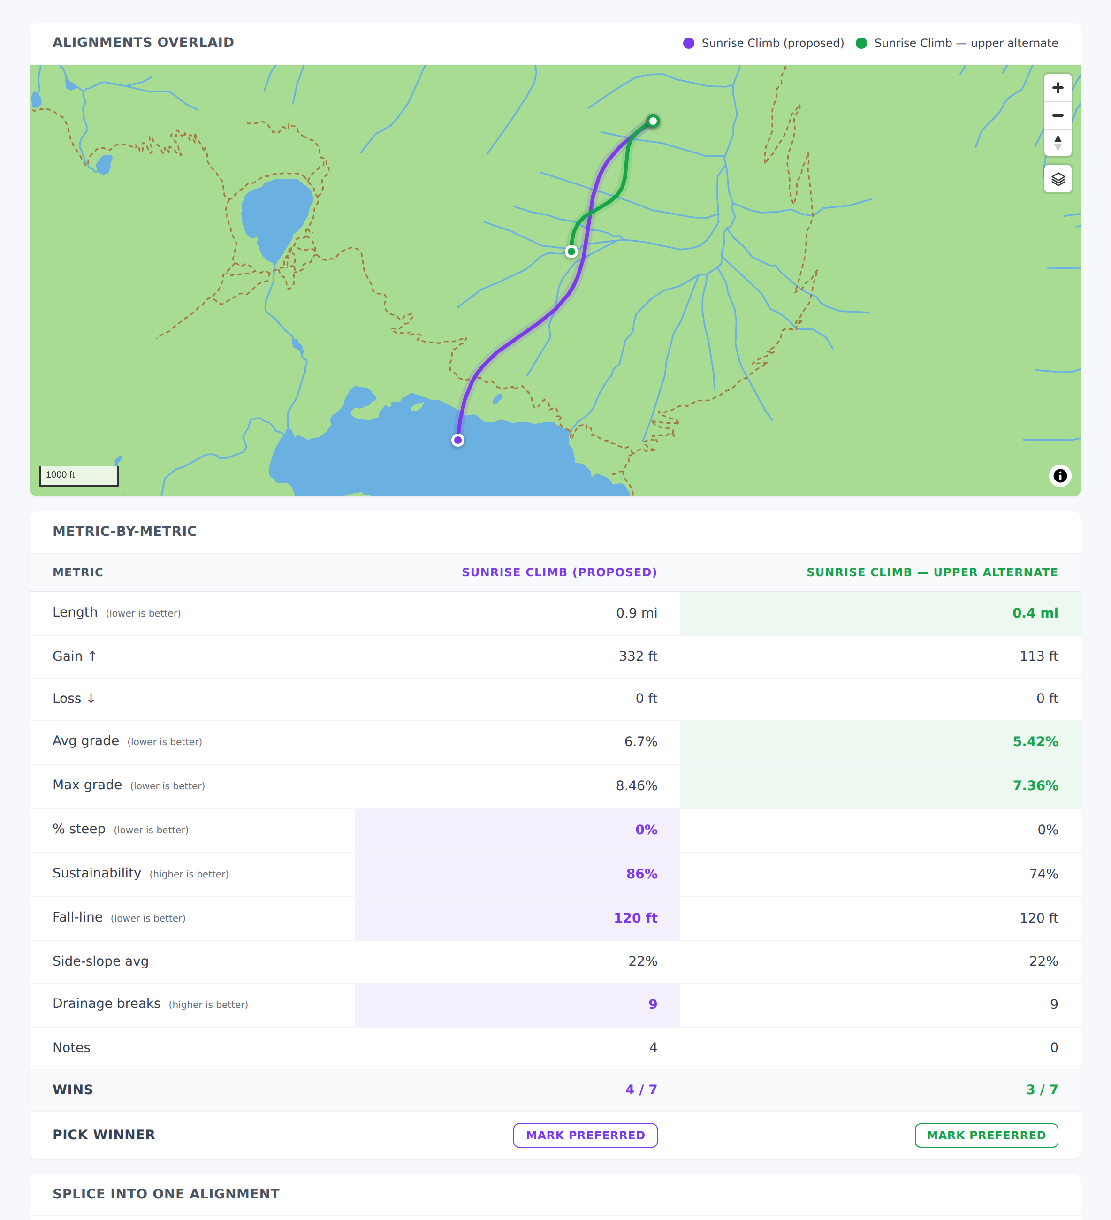Click the Drainage breaks row label
1111x1220 pixels.
coord(107,1003)
